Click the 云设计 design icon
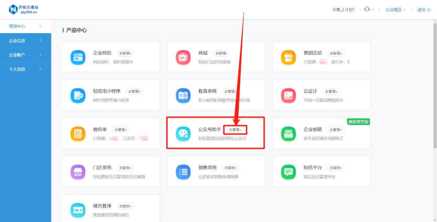 coord(288,95)
